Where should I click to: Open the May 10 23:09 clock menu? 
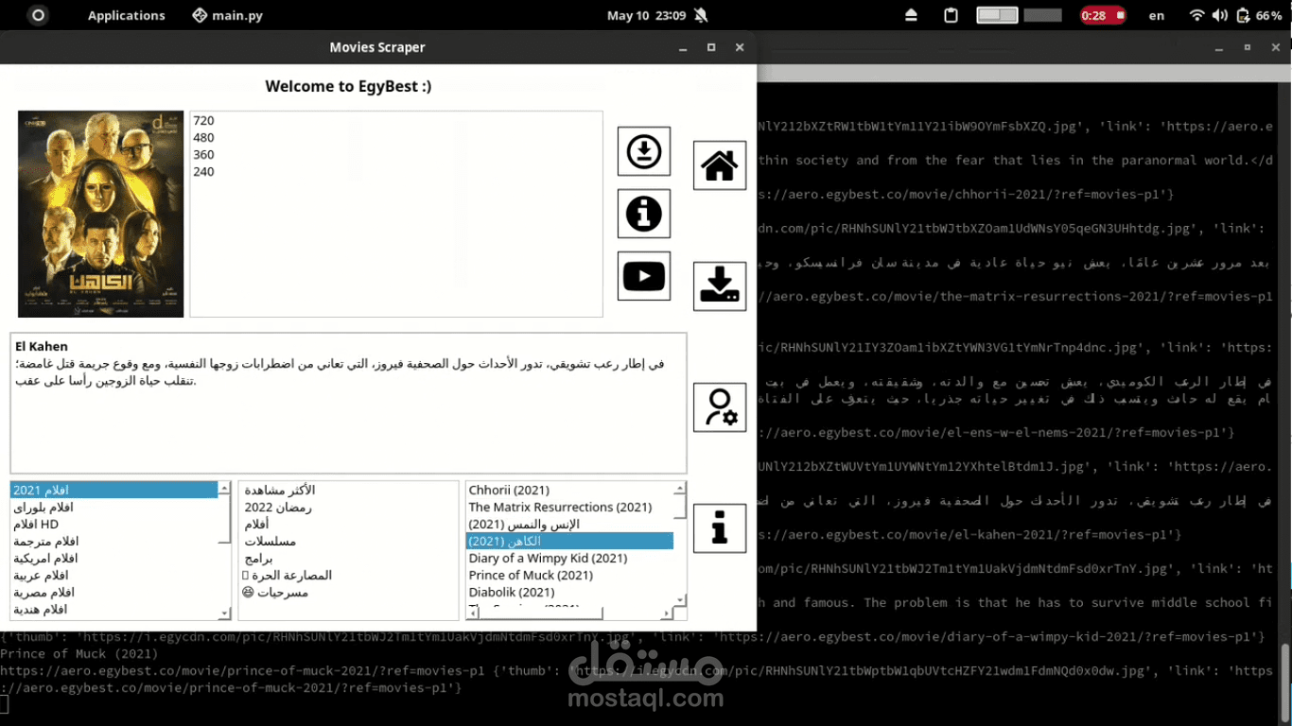tap(646, 15)
